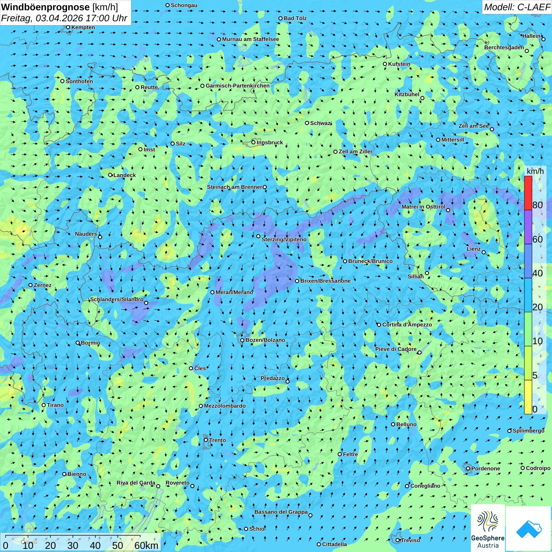This screenshot has height=552, width=552.
Task: Click the 'Garmisch-Partenkirchen' label
Action: tap(238, 86)
